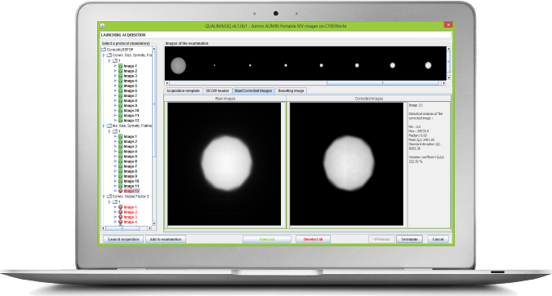
Task: Click the green check icon beside Image-1 under Cones Size
Action: (120, 66)
